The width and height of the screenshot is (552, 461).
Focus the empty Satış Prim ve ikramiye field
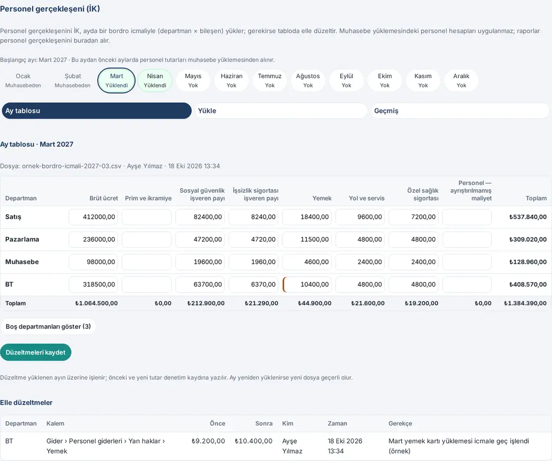[147, 217]
